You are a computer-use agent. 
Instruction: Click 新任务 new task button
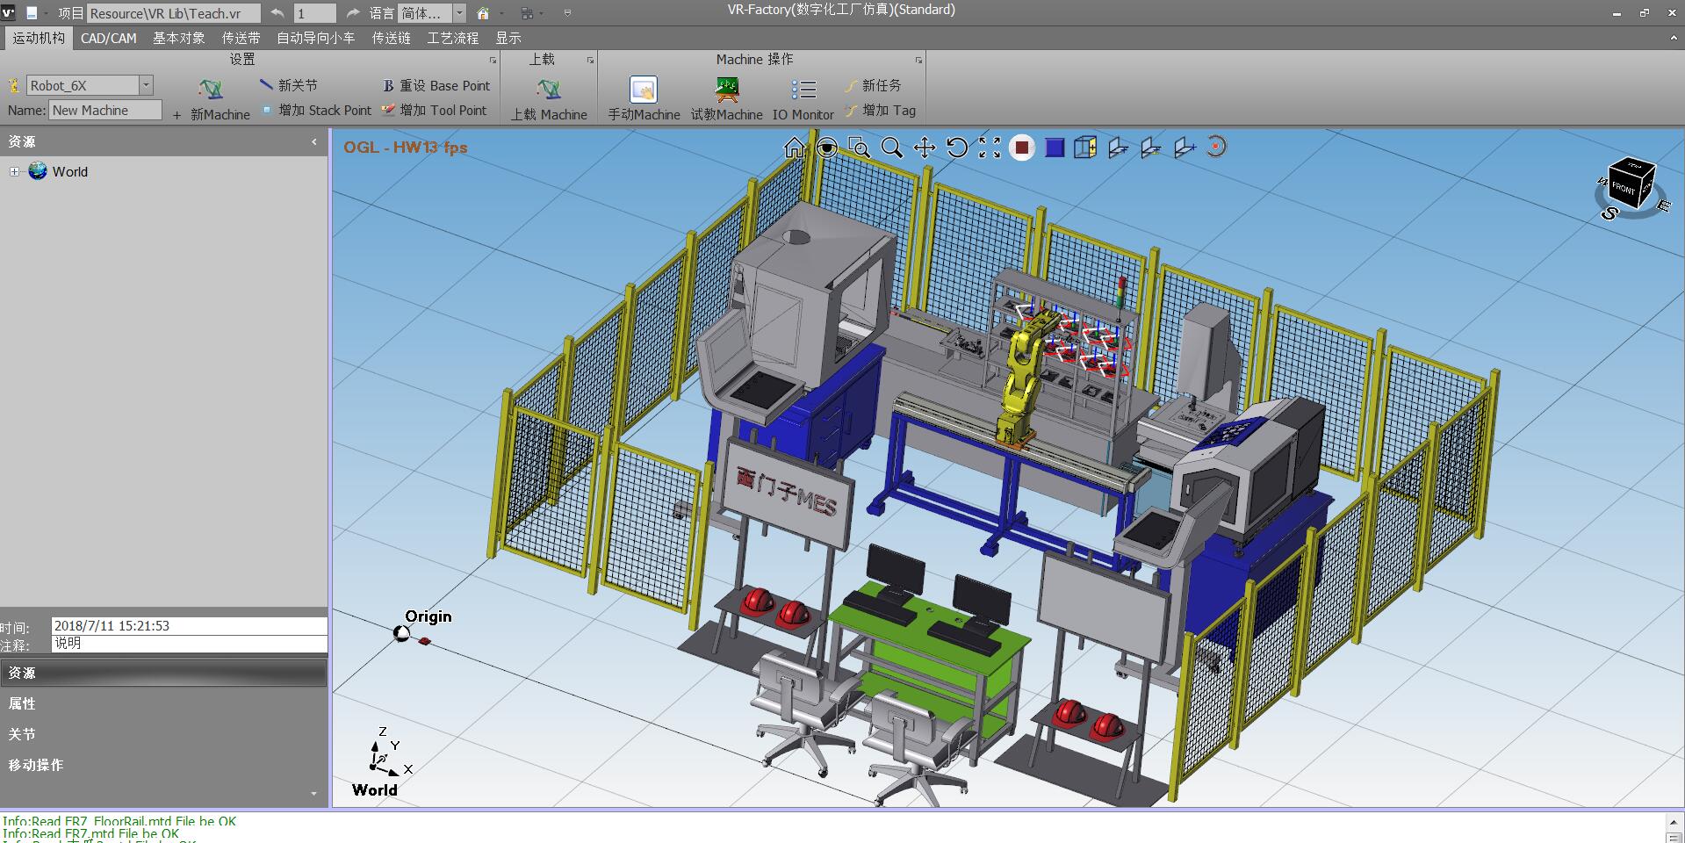873,85
